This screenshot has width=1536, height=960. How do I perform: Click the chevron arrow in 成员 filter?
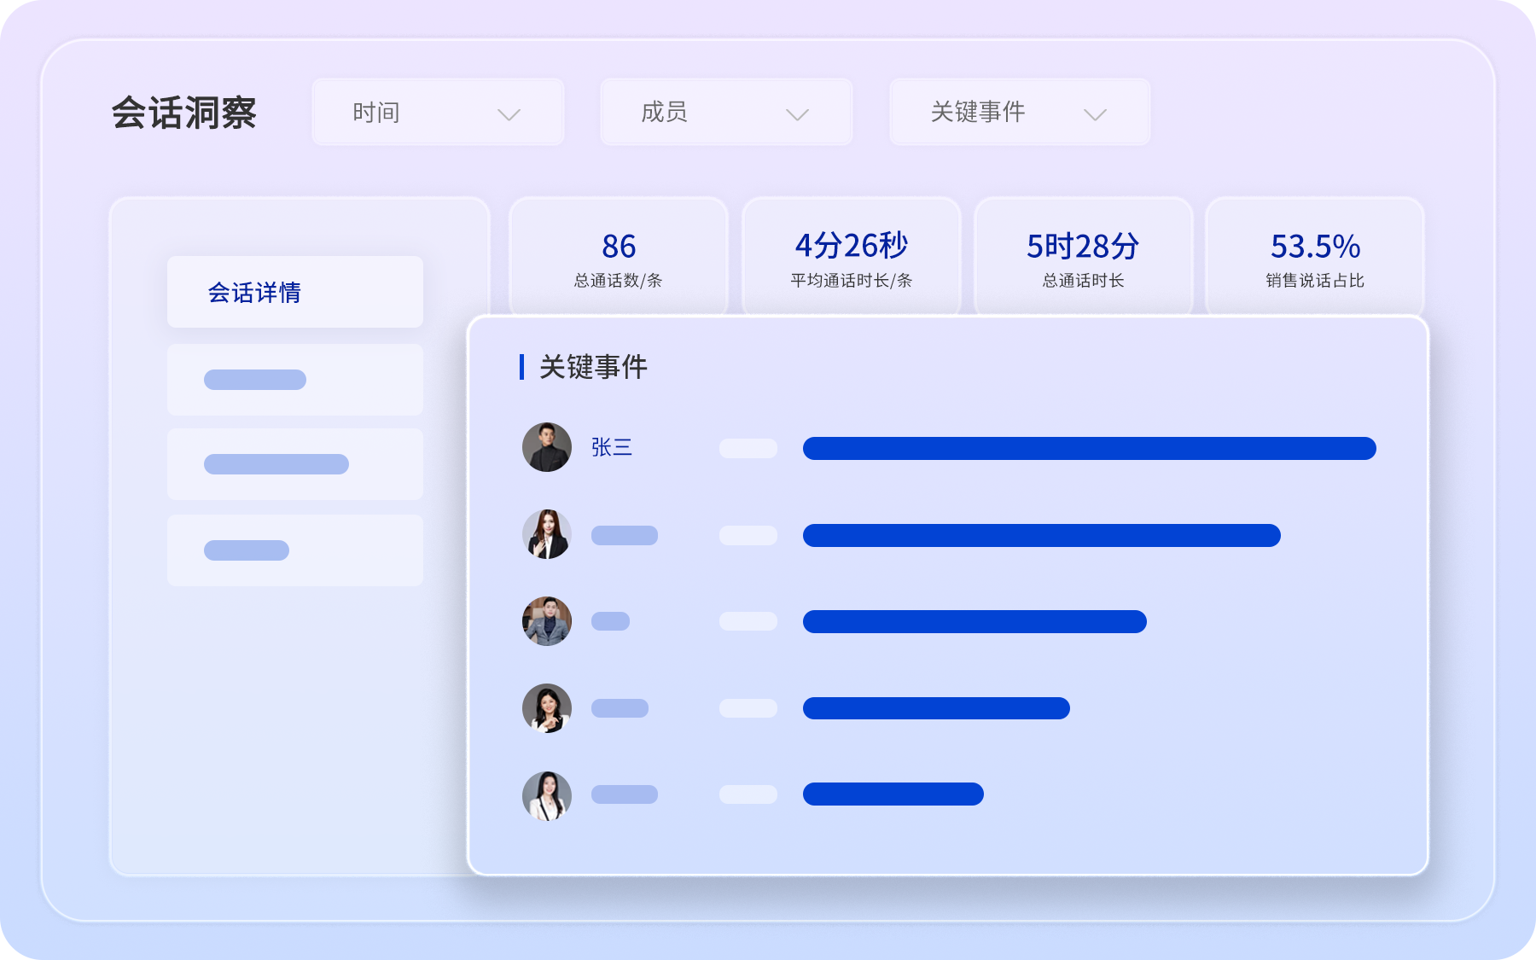point(797,114)
